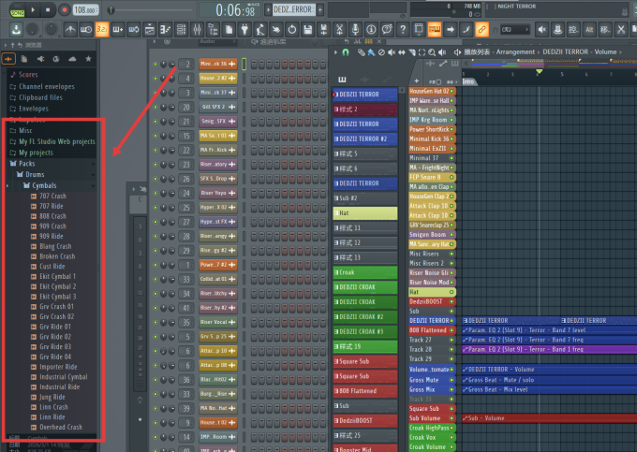Click the Alt shortcut button in the toolbar
The image size is (637, 452).
coord(589,29)
